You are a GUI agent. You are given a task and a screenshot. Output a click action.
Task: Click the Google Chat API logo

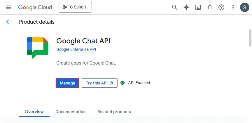coord(38,48)
